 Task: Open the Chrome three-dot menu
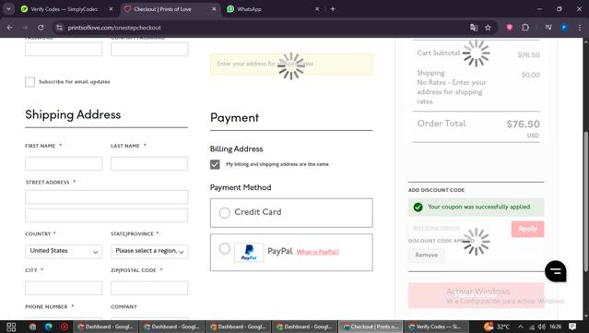pos(580,27)
